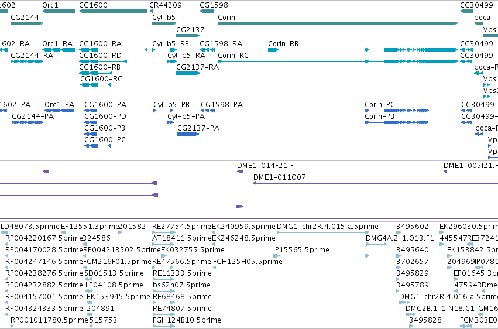Select the CG2137 gene bar

click(188, 36)
